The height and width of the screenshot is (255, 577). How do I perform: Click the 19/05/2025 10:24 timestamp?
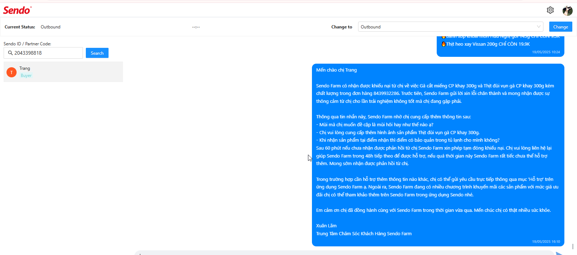coord(546,52)
